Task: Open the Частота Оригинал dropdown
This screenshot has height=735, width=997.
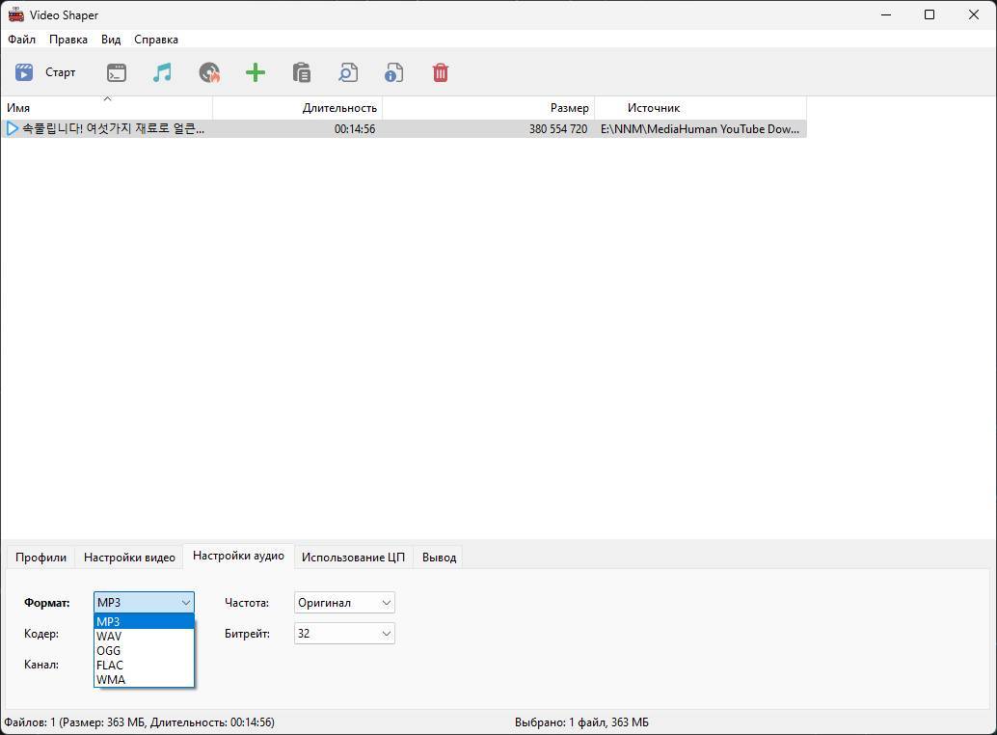Action: (344, 602)
